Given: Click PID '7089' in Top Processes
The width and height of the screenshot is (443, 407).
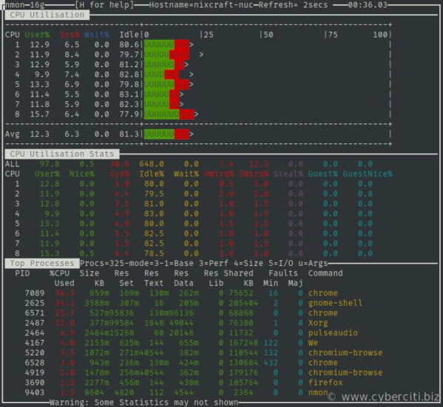Looking at the screenshot, I should [35, 293].
